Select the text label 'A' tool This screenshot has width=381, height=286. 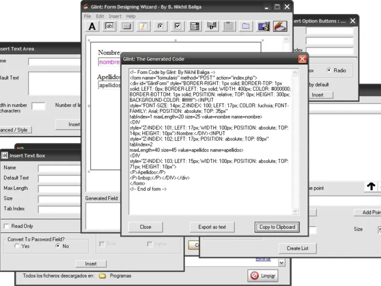coord(92,26)
